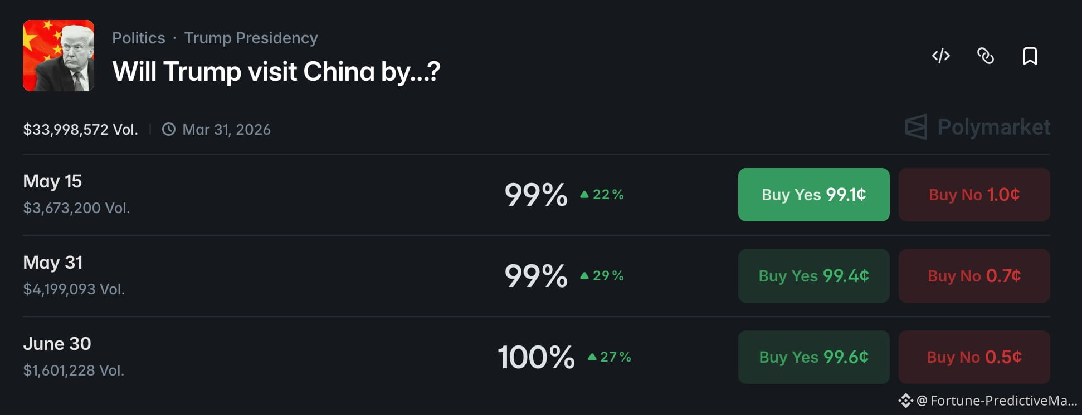This screenshot has height=415, width=1082.
Task: Open the Trump Presidency link
Action: 251,38
